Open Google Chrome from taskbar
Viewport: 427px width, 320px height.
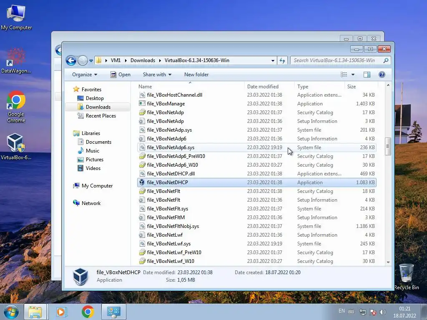[88, 312]
